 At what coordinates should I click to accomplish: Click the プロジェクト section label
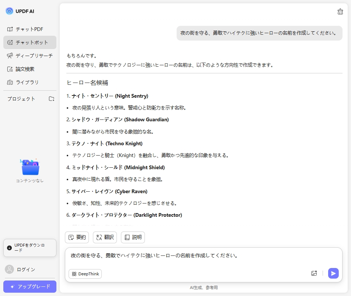point(21,99)
